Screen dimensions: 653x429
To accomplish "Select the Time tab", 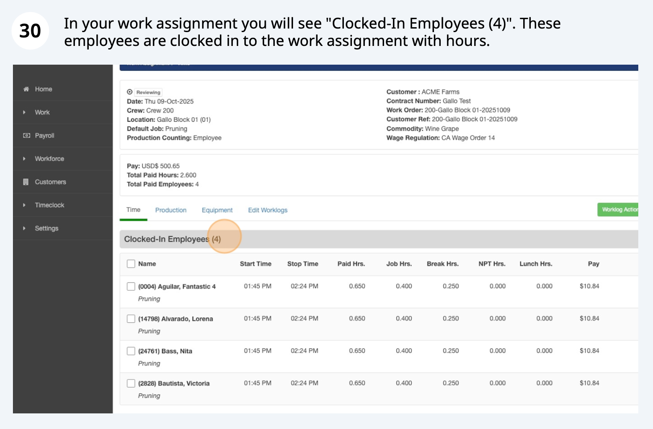I will point(133,210).
